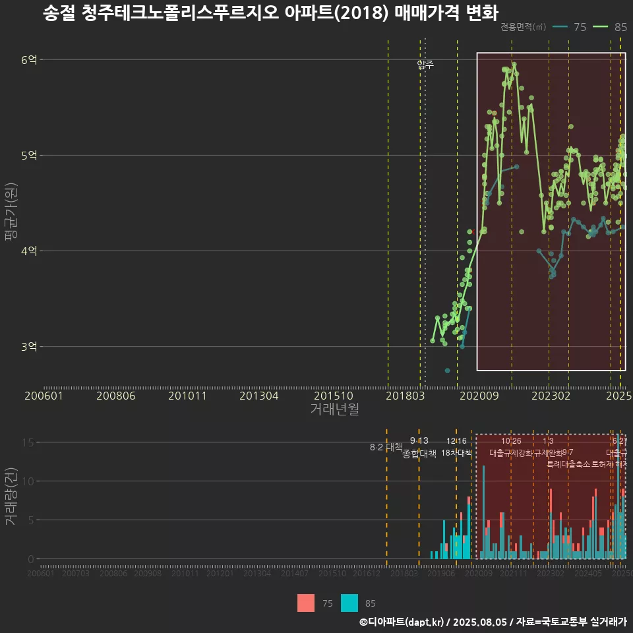Click the '201304' price chart x-axis label

pos(258,396)
